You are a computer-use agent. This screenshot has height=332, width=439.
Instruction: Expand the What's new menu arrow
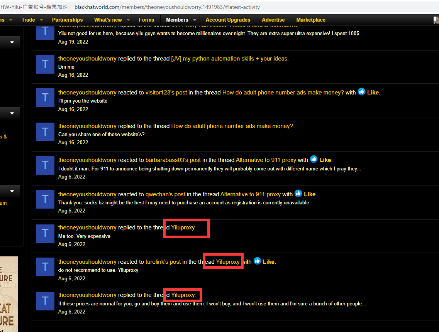(128, 20)
